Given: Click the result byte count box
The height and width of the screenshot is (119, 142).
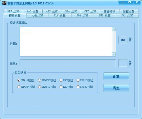Looking at the screenshot, I should pyautogui.click(x=123, y=63).
